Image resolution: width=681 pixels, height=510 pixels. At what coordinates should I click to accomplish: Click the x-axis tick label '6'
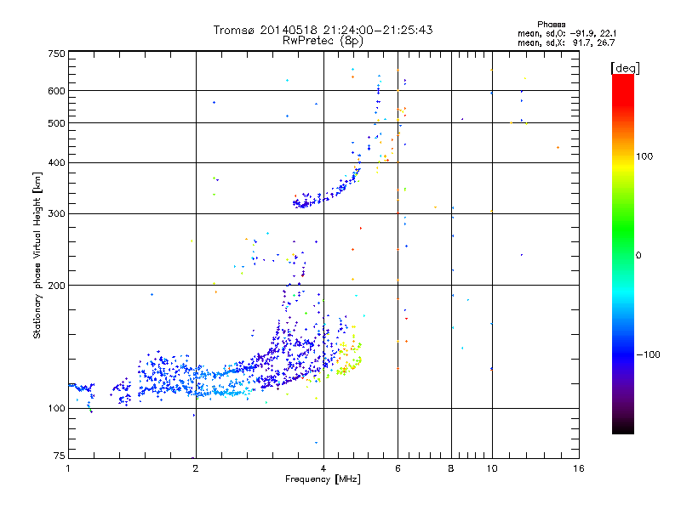tap(398, 468)
